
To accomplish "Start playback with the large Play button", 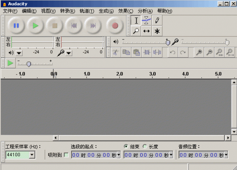I will [x=36, y=26].
